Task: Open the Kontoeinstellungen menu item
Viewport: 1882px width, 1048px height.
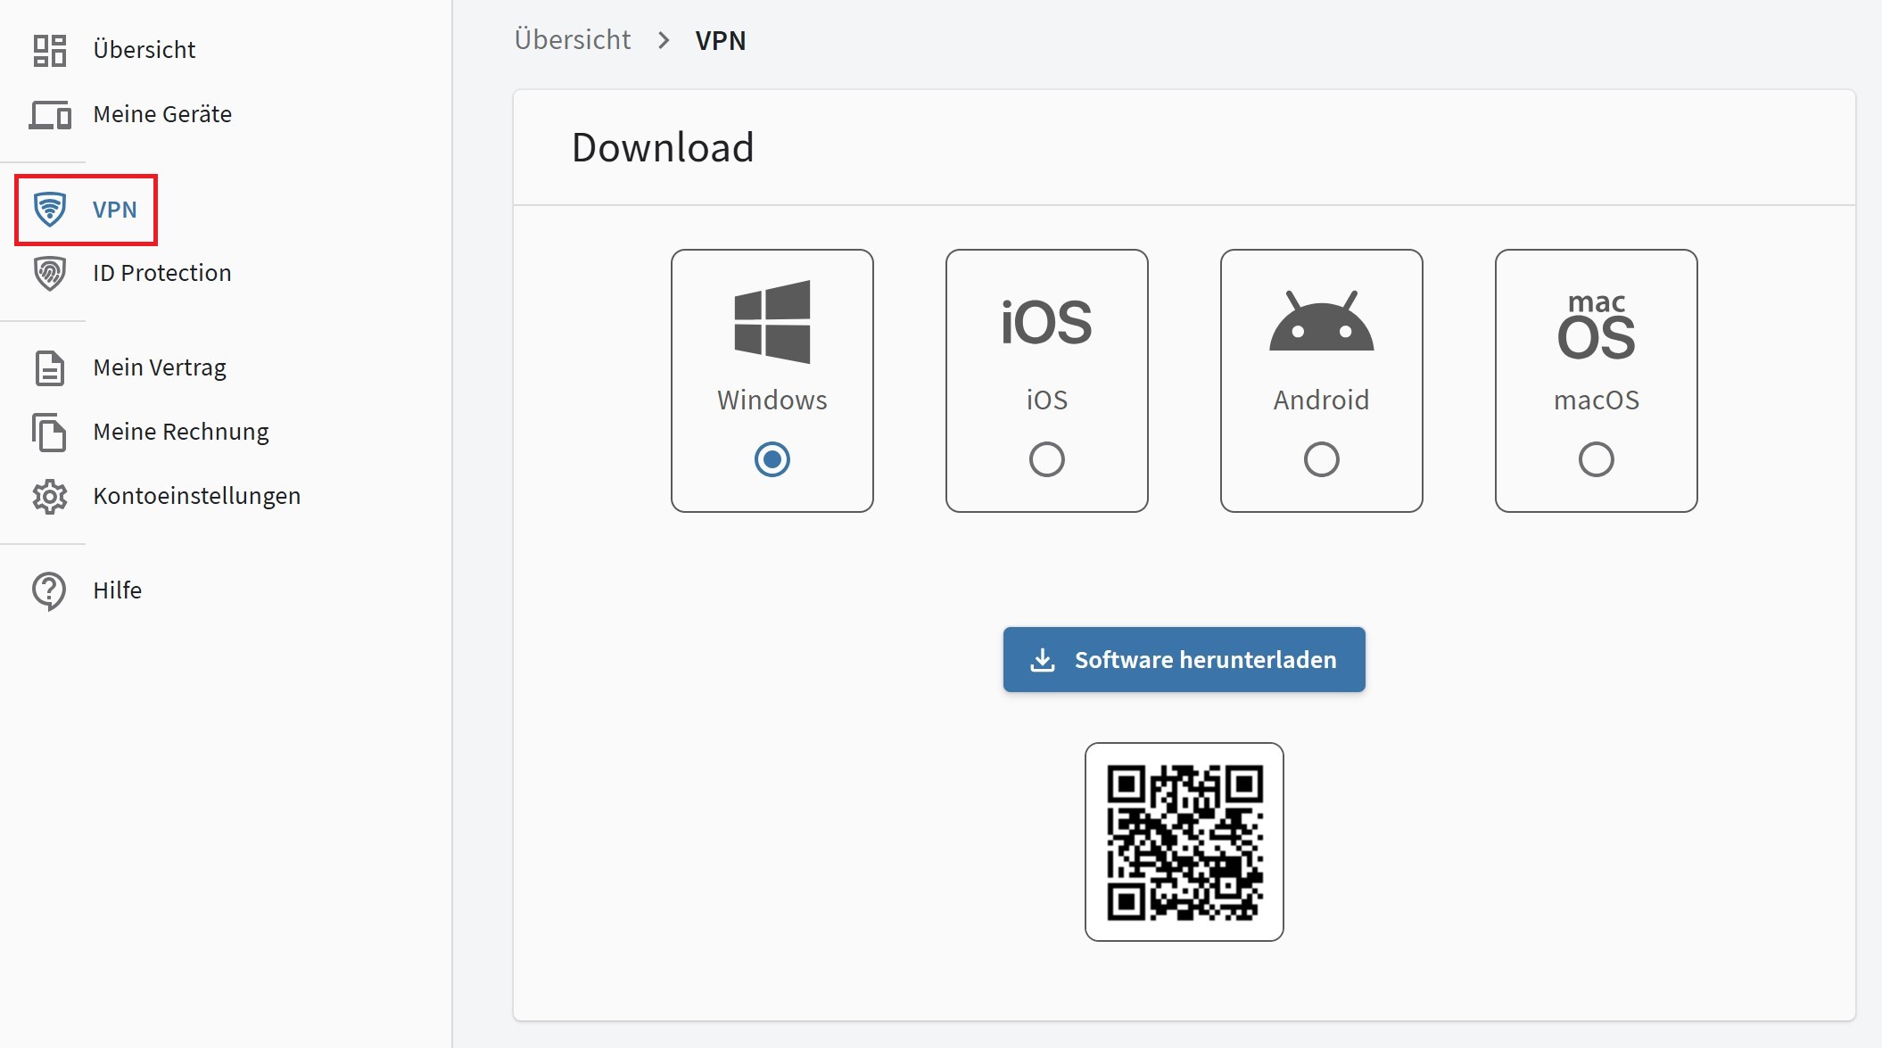Action: [196, 496]
